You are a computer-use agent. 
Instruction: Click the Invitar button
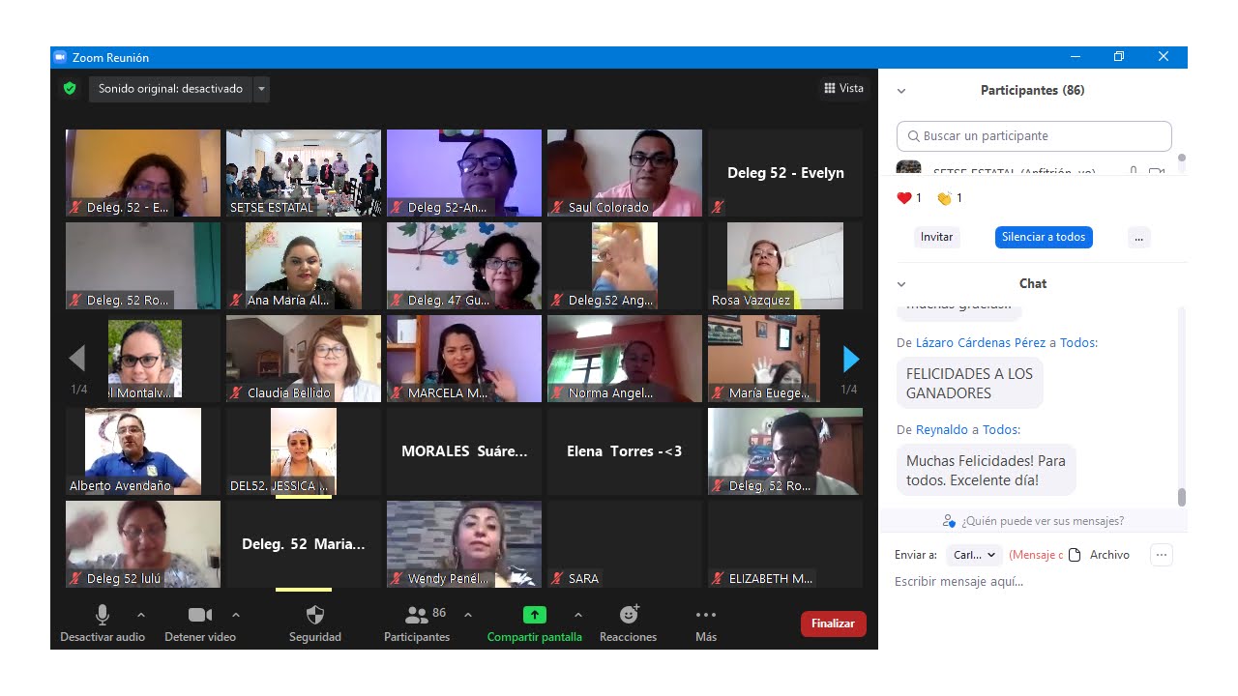click(936, 237)
